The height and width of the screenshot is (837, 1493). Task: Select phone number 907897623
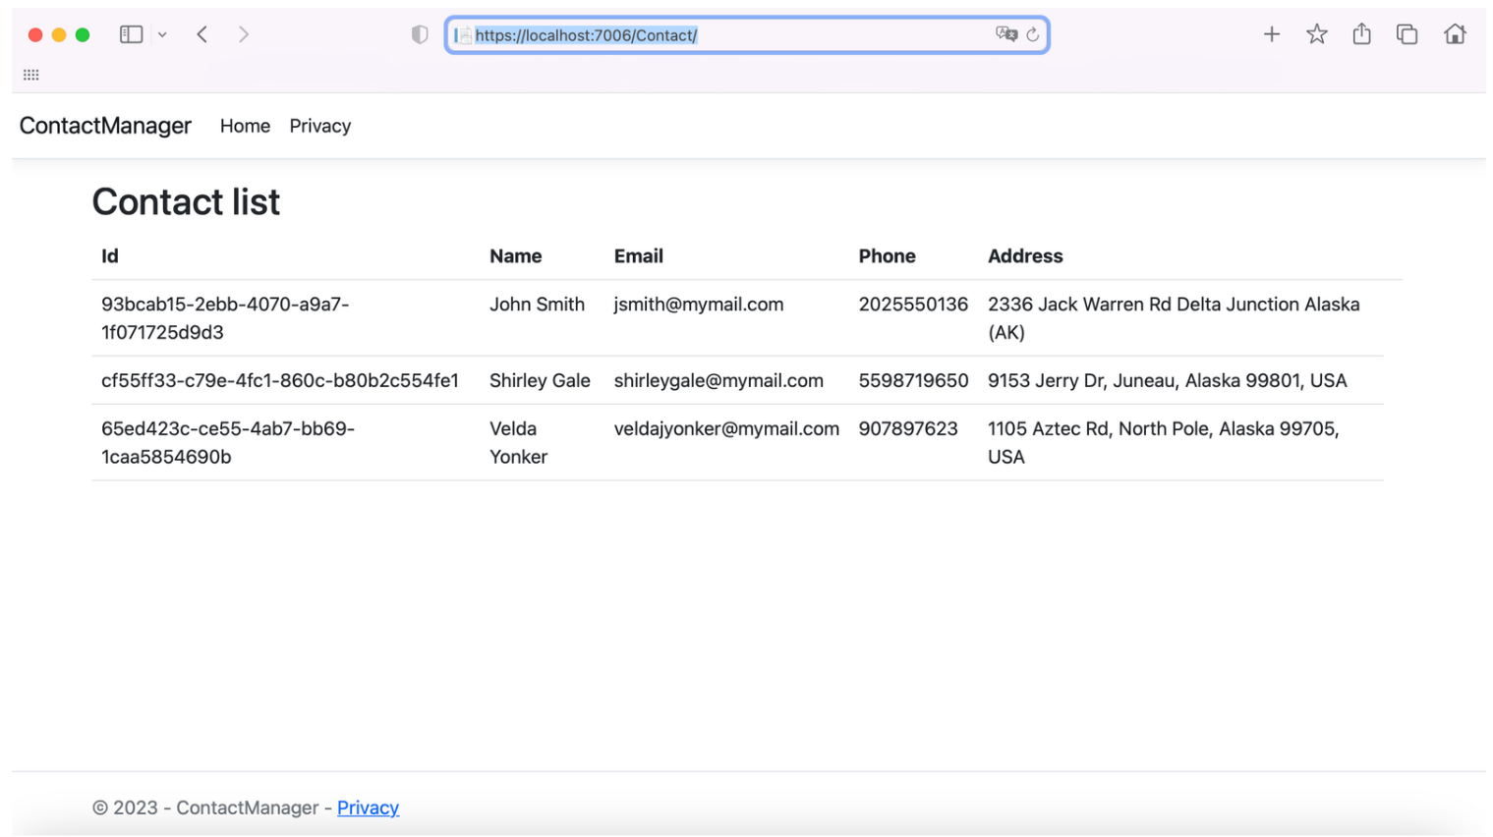(x=908, y=428)
